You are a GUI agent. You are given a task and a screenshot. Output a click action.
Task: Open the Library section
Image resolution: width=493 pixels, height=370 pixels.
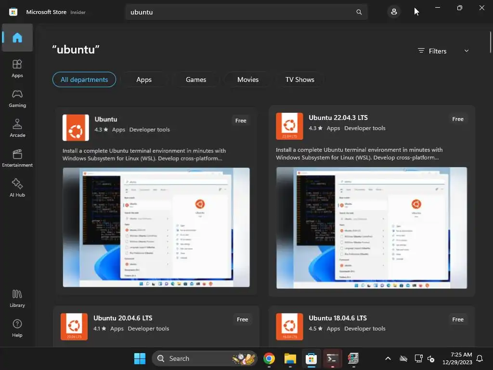click(x=17, y=299)
